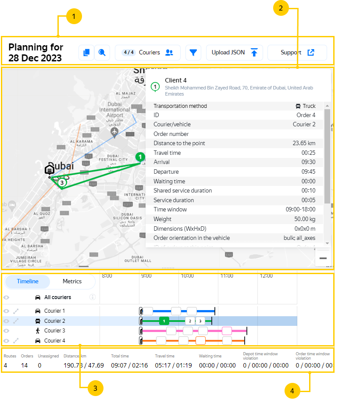Select the Timeline tab
The height and width of the screenshot is (407, 342).
(28, 282)
